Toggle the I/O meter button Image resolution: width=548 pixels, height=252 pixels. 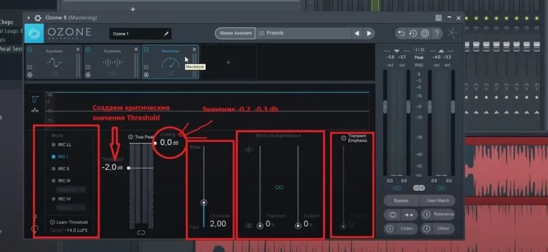(x=419, y=50)
